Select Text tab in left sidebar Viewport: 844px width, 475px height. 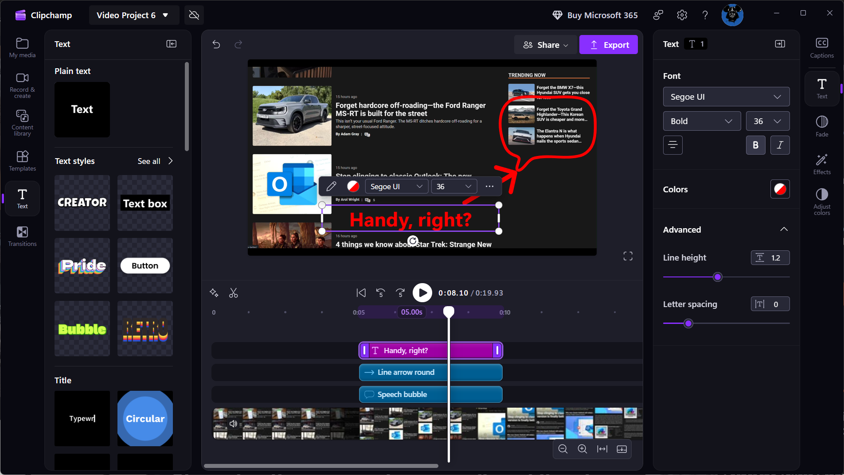22,199
